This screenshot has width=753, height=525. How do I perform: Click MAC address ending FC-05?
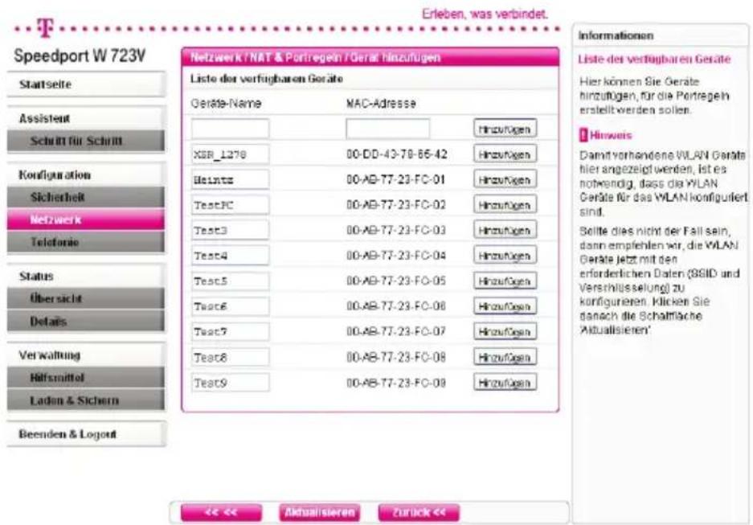[395, 281]
